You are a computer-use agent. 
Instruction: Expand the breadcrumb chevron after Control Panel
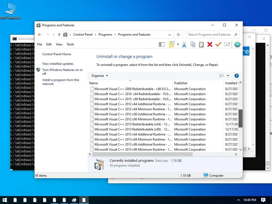(95, 35)
